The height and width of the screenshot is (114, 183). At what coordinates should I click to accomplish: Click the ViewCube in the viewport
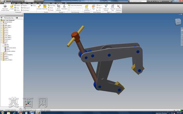[x=178, y=22]
